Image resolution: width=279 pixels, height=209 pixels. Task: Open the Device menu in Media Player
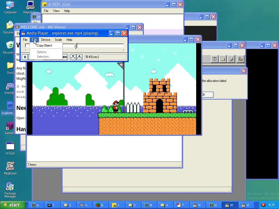point(46,40)
